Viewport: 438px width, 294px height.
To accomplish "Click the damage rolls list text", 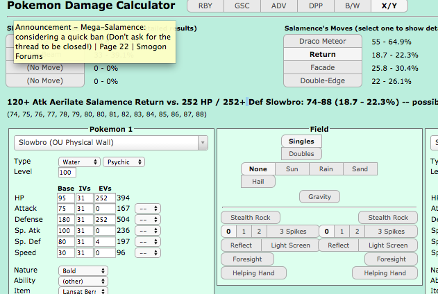I will click(107, 114).
